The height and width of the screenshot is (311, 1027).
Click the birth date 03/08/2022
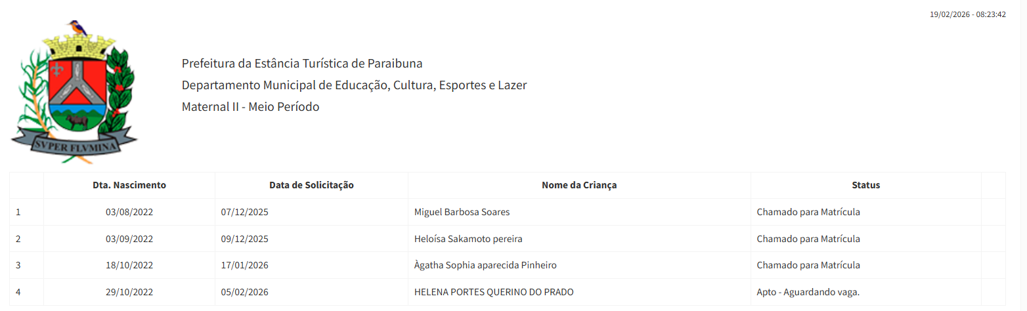tap(129, 212)
